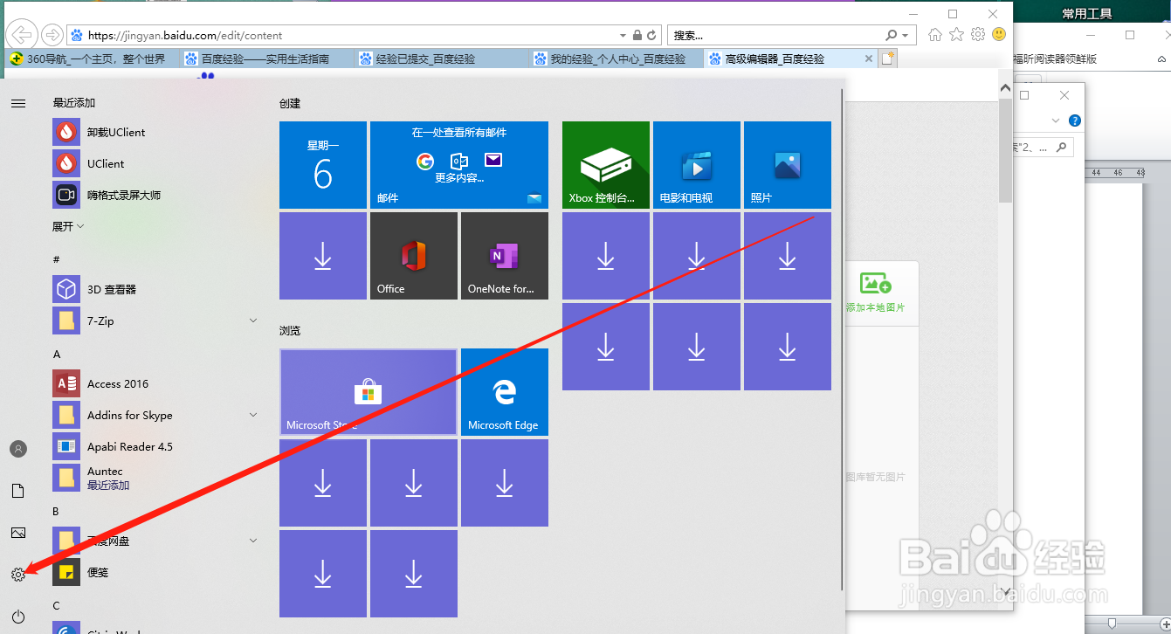Expand the 7-Zip folder chevron
Screen dimensions: 1171x634
[253, 320]
